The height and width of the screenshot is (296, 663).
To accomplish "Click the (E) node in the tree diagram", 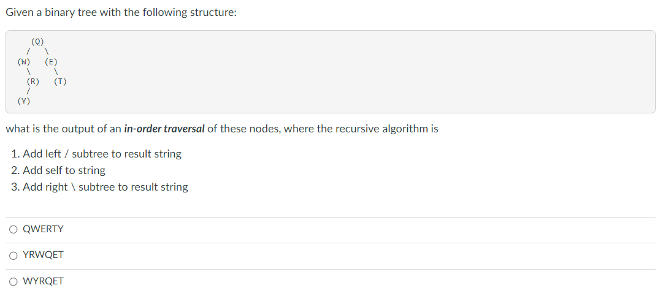I will 51,62.
